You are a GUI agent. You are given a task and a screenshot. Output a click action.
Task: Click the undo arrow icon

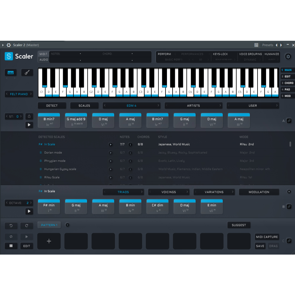[11, 226]
